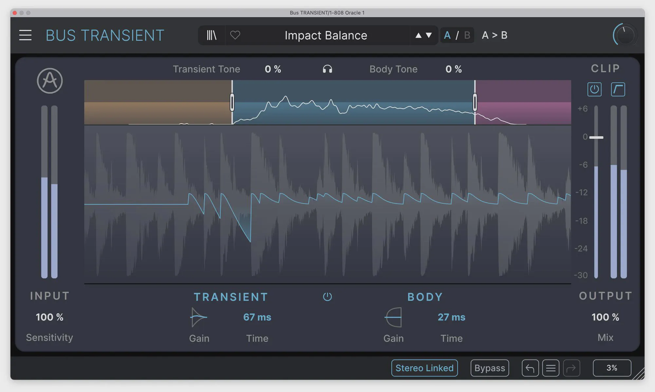Click the clip threshold slider handle

point(596,137)
